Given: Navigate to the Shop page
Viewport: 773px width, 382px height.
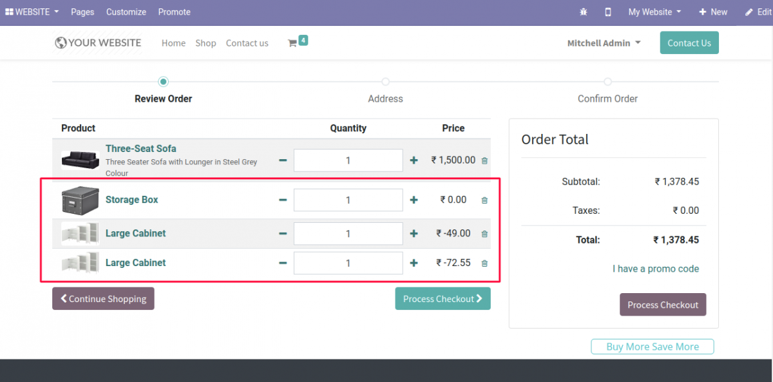Looking at the screenshot, I should (205, 43).
